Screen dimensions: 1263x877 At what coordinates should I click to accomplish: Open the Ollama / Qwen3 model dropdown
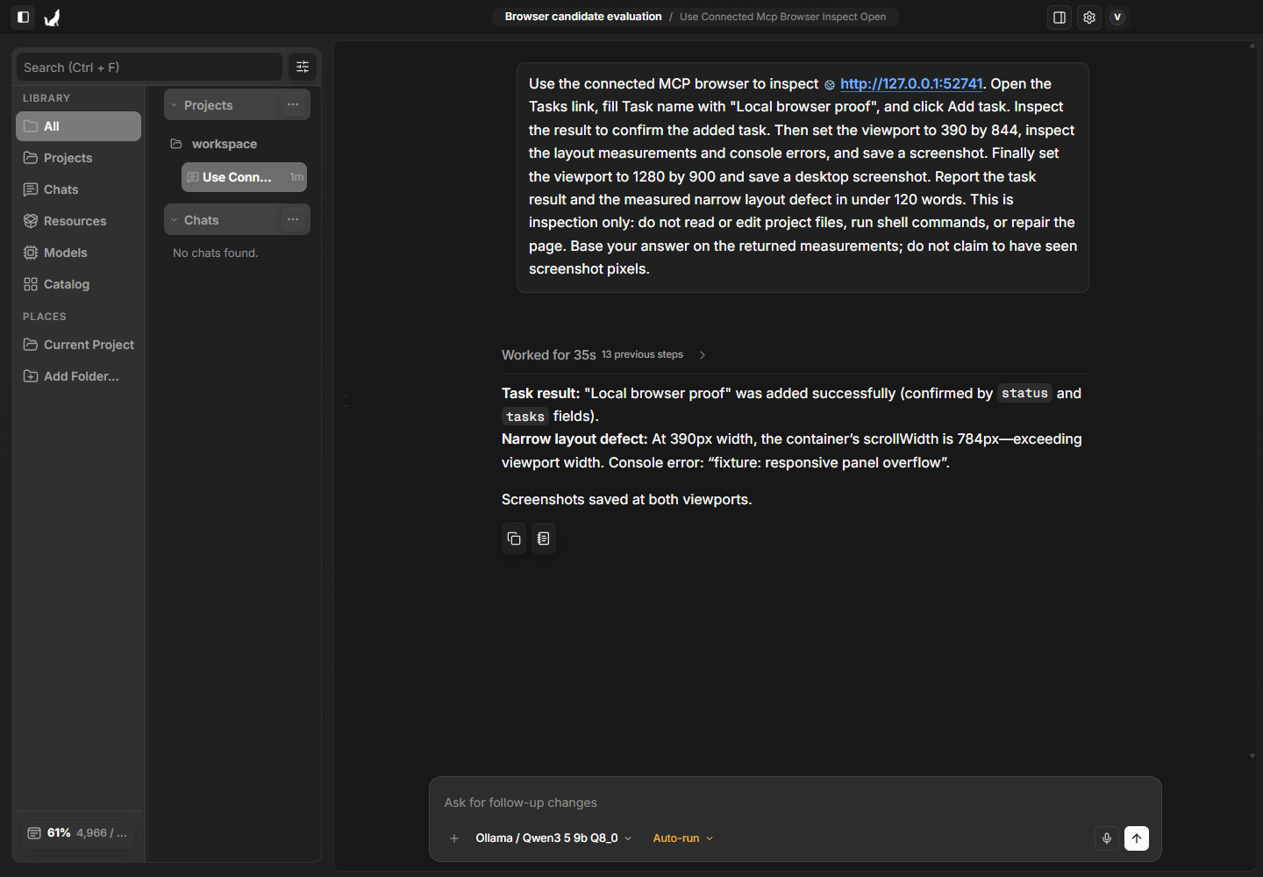tap(553, 838)
